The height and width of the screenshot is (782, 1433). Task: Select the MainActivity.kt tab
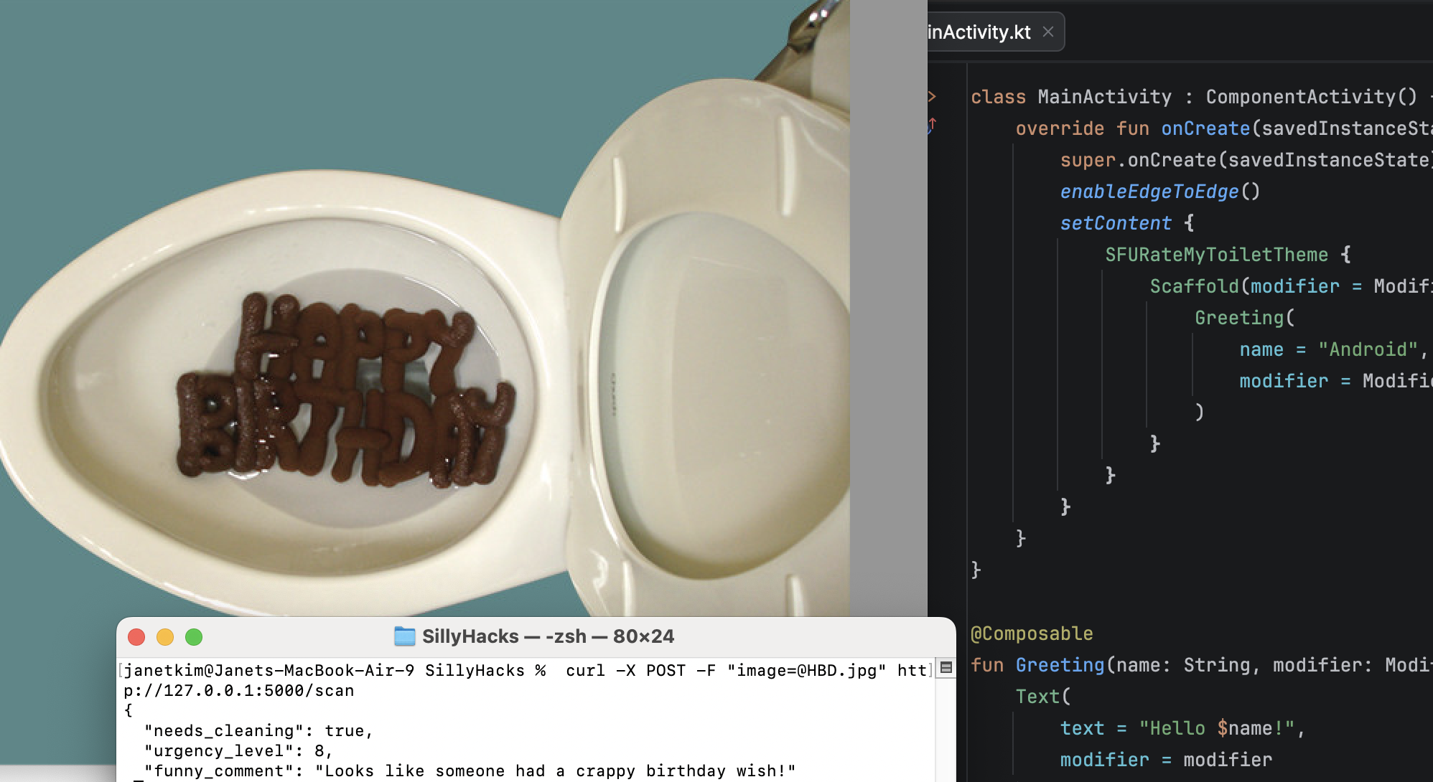tap(979, 32)
